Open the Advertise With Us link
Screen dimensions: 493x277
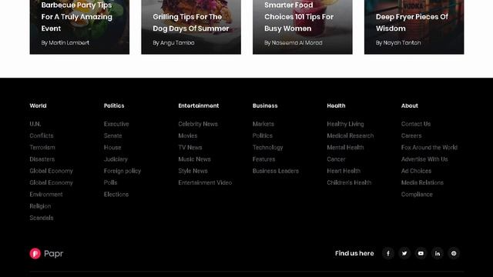coord(424,159)
